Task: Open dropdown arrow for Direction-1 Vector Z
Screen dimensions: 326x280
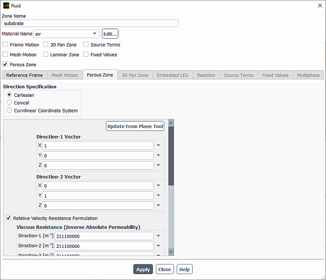Action: tap(158, 165)
